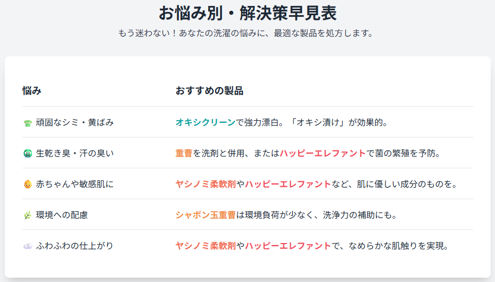Click the nauseated face emoji icon

[28, 153]
